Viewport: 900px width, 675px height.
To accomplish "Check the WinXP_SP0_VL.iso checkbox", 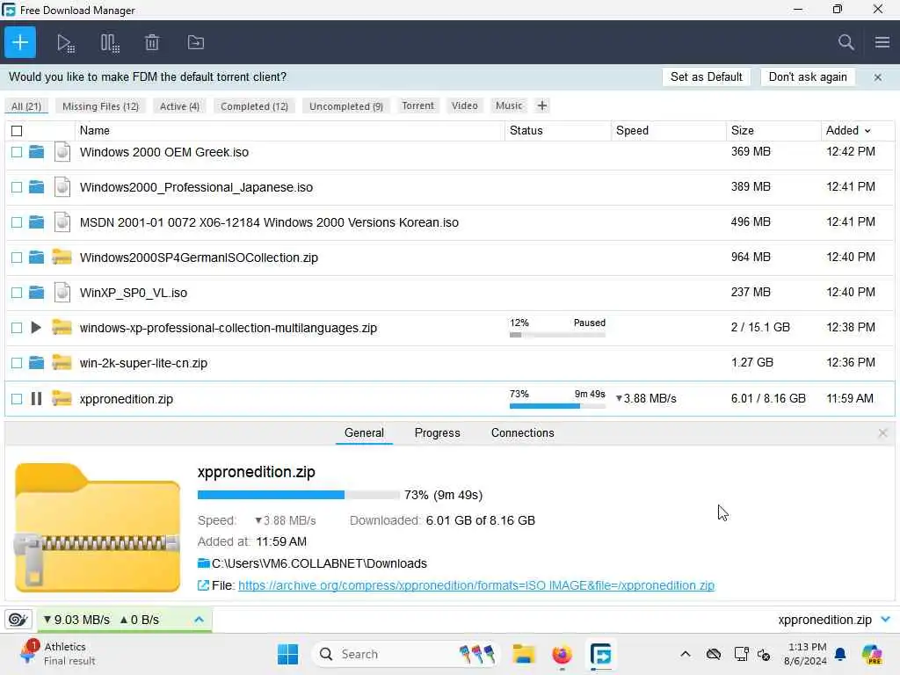I will pos(17,293).
